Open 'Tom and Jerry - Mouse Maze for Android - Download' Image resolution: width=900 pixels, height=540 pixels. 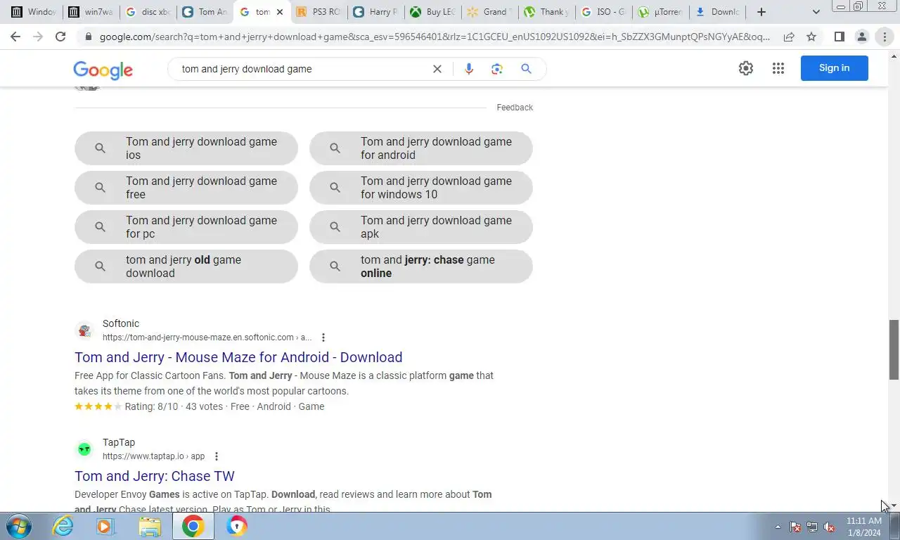click(238, 357)
